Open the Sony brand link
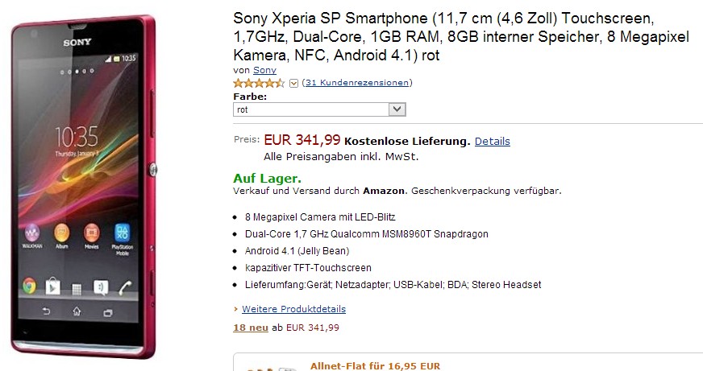The height and width of the screenshot is (371, 703). click(264, 71)
